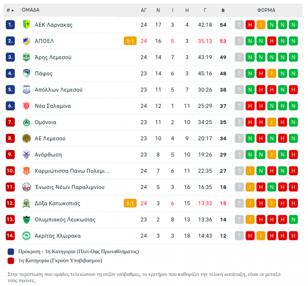Viewport: 308px width, 286px height.
Task: Open the Απόλλων Λεμεσού team link
Action: coord(59,90)
